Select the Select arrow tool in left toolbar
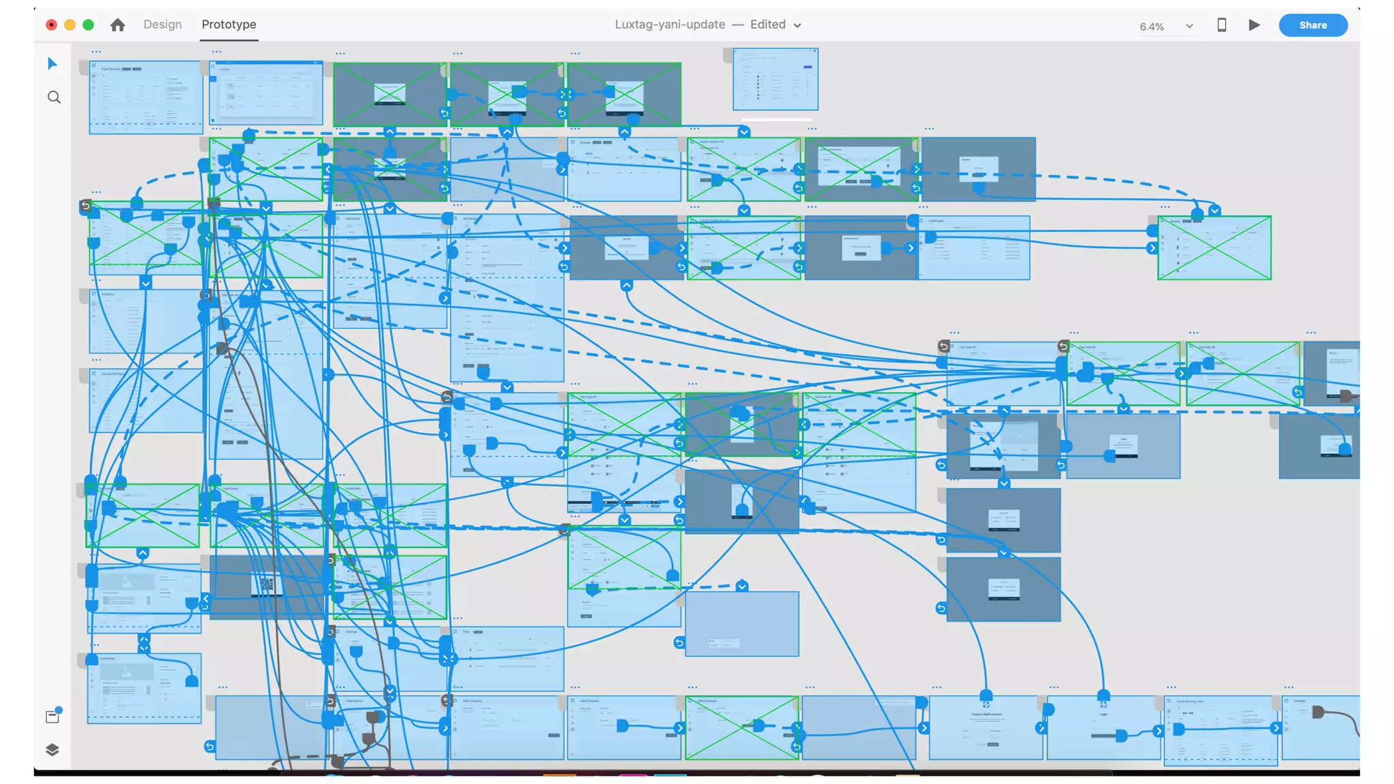This screenshot has height=784, width=1394. point(53,64)
